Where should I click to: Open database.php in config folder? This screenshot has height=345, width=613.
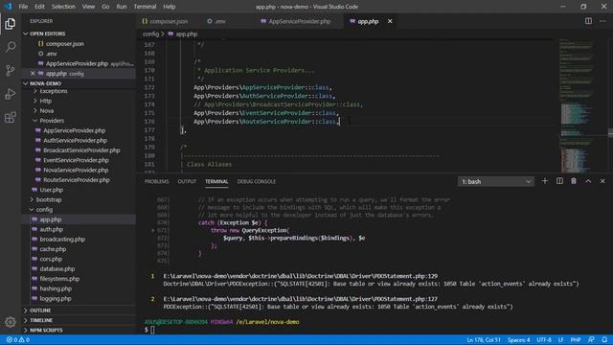(x=57, y=268)
